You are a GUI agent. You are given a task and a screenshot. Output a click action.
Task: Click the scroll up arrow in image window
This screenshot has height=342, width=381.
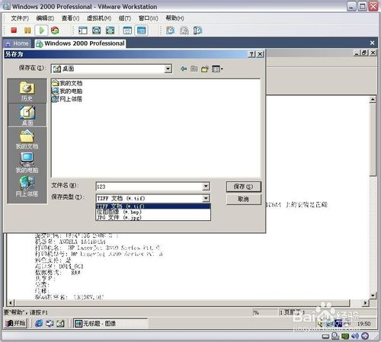(x=373, y=99)
